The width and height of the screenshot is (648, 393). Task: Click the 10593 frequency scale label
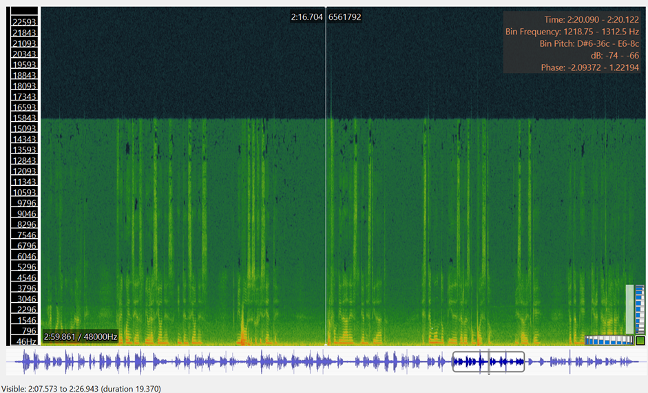tap(24, 192)
